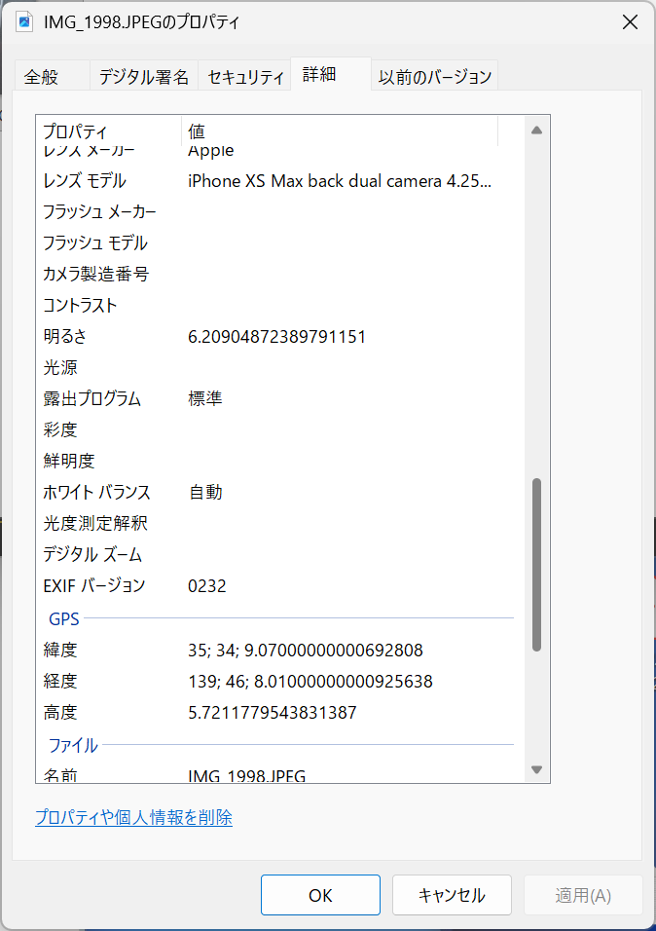
Task: Click the プロパティ column header
Action: tap(107, 131)
